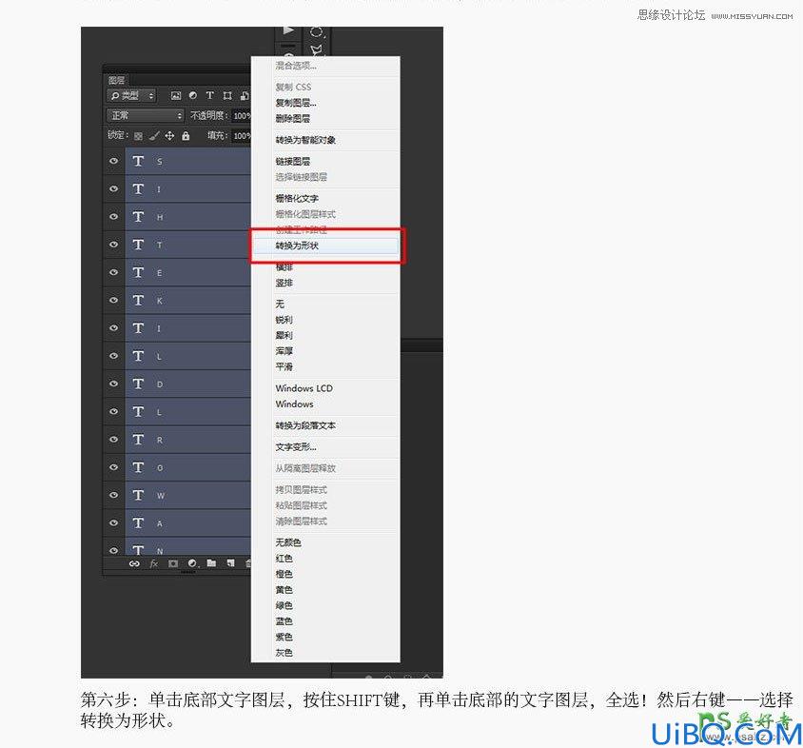Click the T thumbnail of layer S
The height and width of the screenshot is (748, 803).
pos(138,161)
